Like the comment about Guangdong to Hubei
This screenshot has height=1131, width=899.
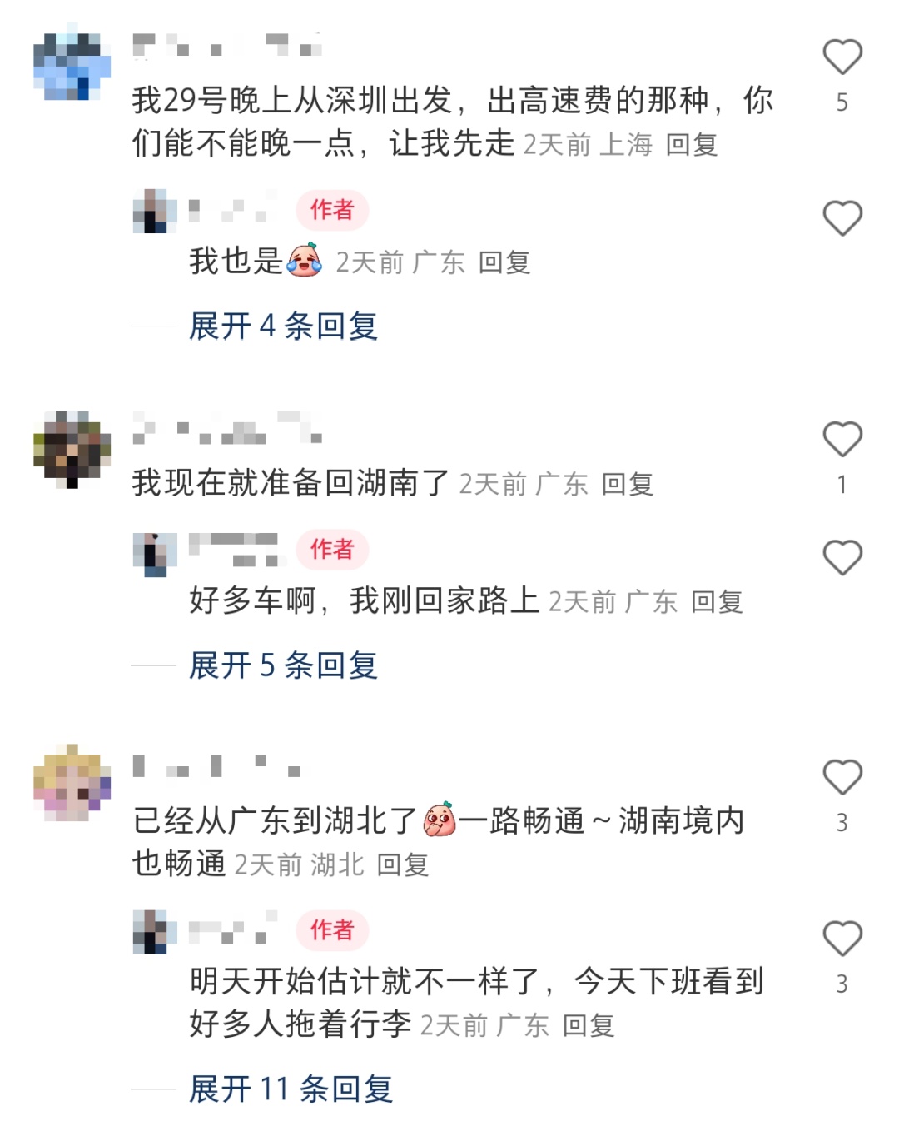[842, 777]
